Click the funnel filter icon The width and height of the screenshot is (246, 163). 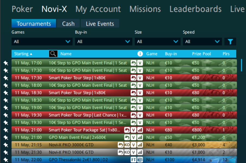230,42
